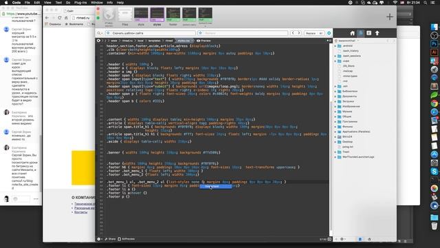Expand the .bash_sessions folder
The width and height of the screenshot is (440, 248).
coord(335,56)
